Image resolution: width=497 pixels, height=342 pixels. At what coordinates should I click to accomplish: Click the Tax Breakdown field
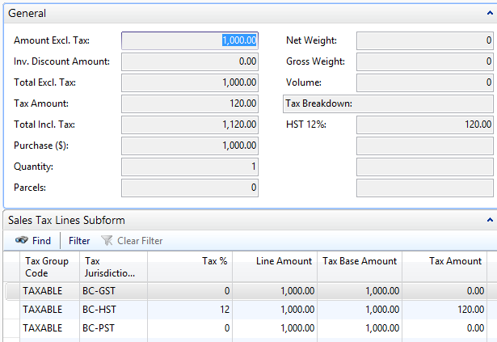click(388, 103)
